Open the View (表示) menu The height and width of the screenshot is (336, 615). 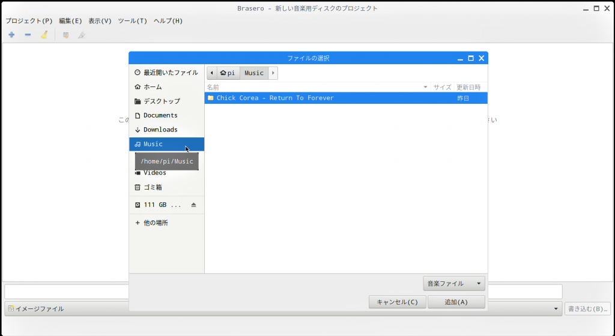coord(100,21)
